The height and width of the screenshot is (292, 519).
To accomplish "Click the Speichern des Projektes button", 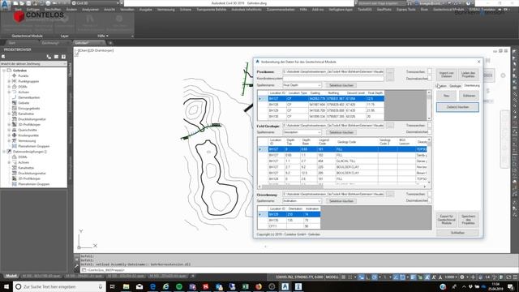I will click(468, 220).
